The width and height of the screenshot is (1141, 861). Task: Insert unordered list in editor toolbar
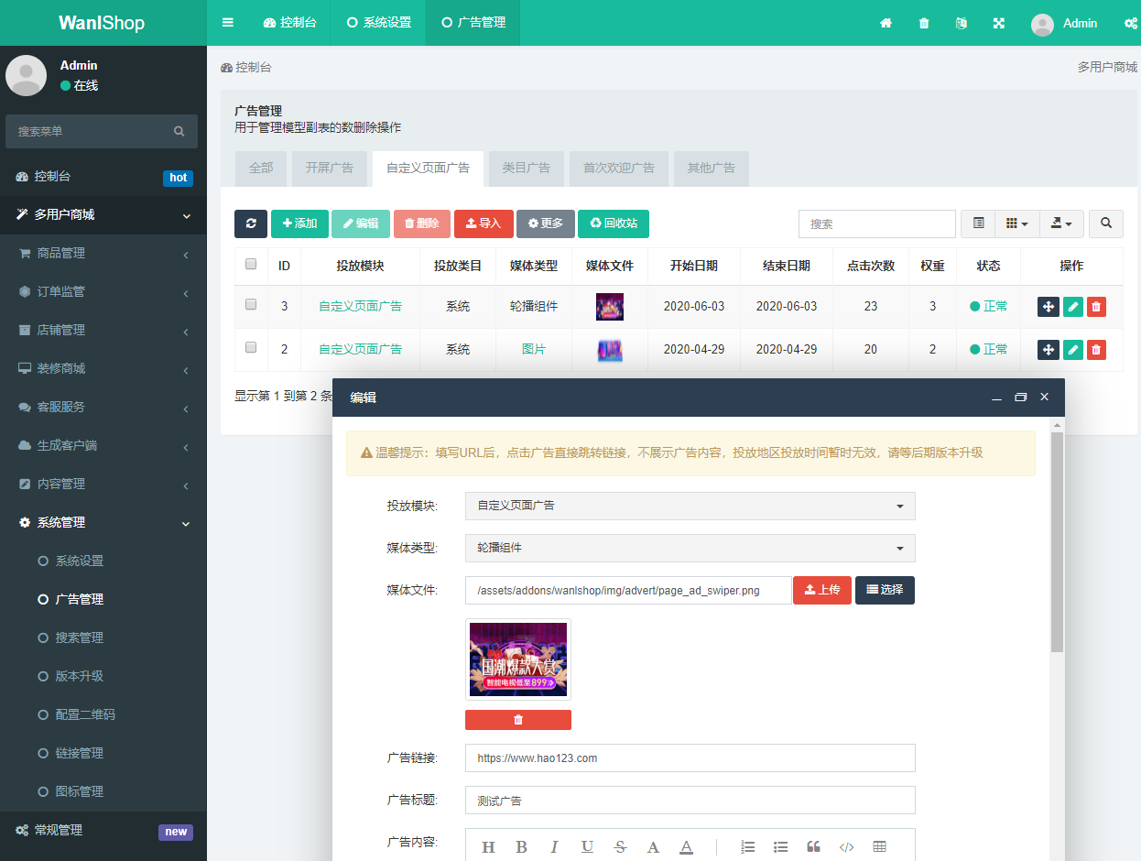(x=781, y=847)
